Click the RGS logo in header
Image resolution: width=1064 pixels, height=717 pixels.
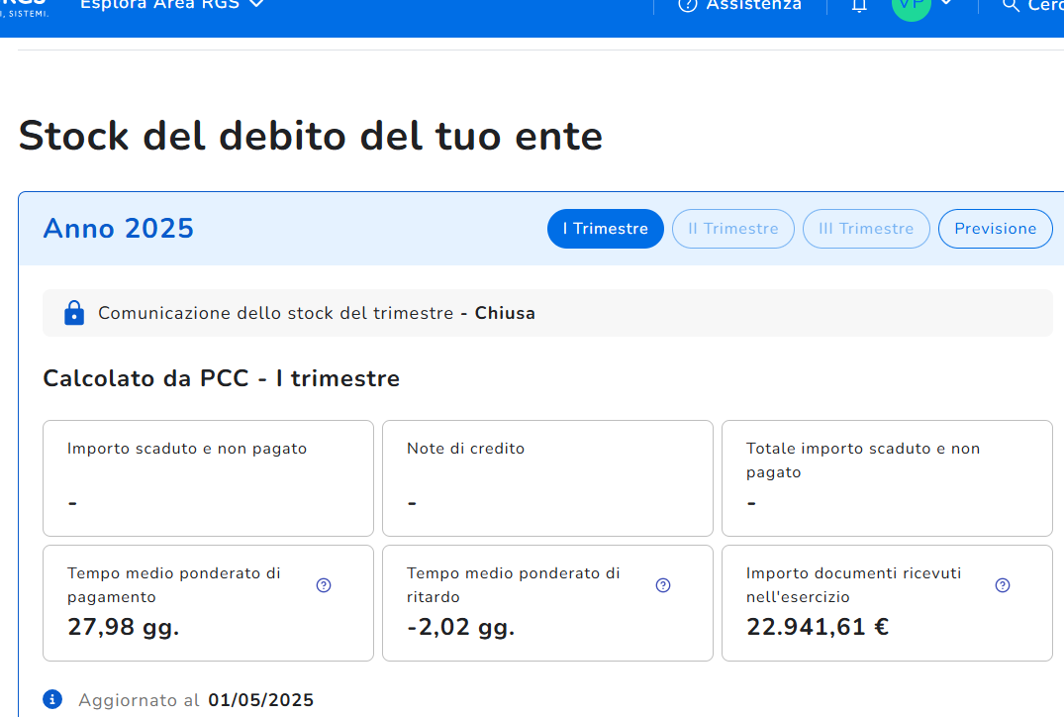click(24, 6)
